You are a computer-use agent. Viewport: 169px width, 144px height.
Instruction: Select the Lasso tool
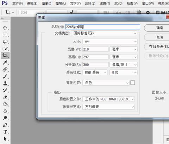[5, 42]
